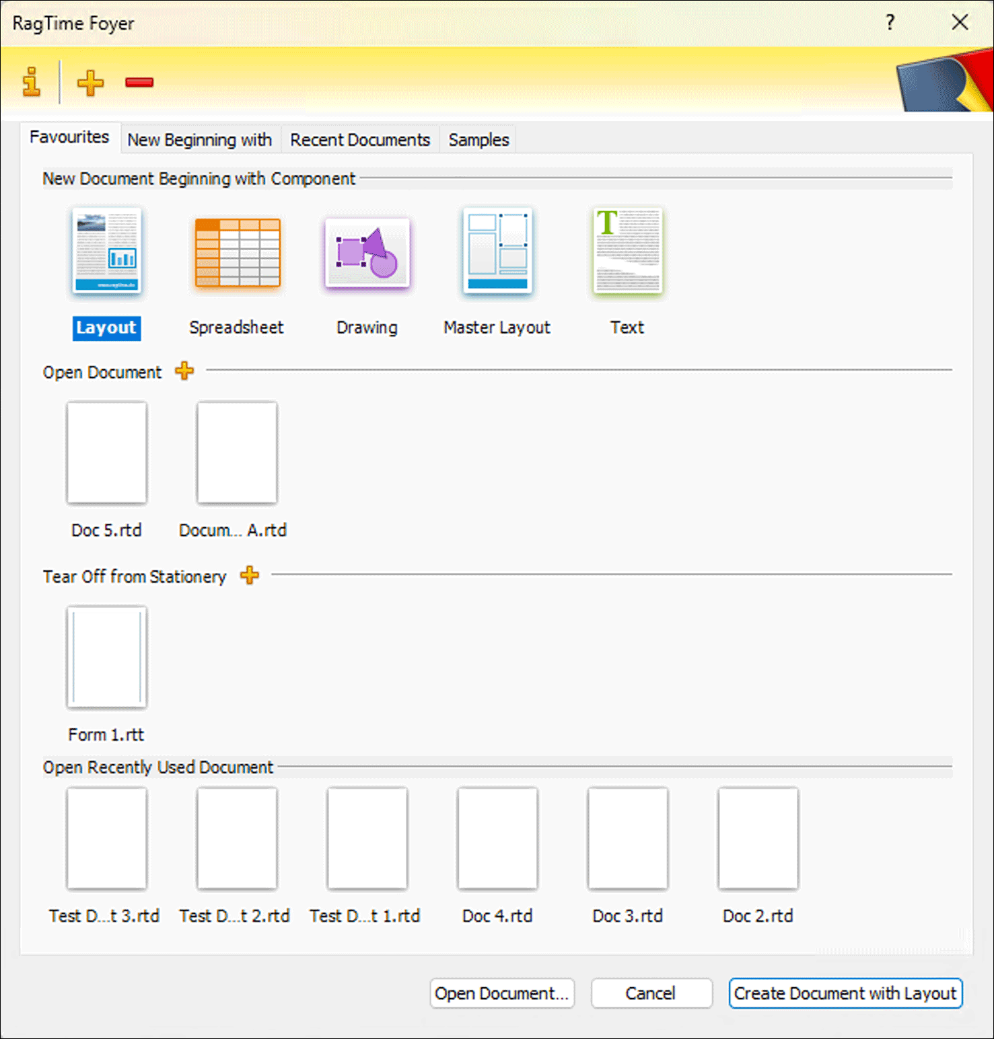Click plus icon beside Tear Off from Stationery
This screenshot has width=994, height=1039.
click(250, 575)
